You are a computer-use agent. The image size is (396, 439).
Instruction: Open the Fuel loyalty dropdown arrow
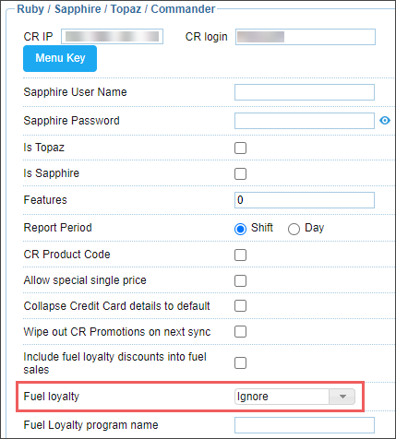click(342, 397)
